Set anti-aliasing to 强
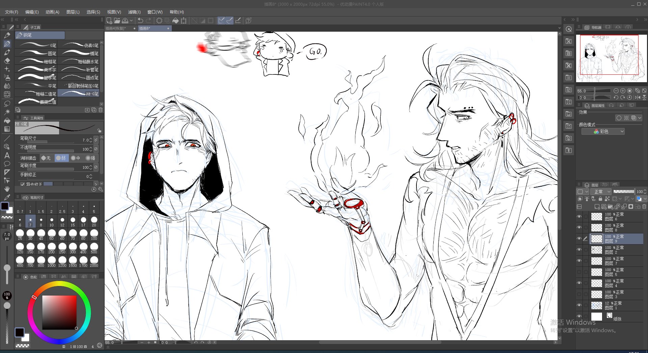Screen dimensions: 648x353 91,158
